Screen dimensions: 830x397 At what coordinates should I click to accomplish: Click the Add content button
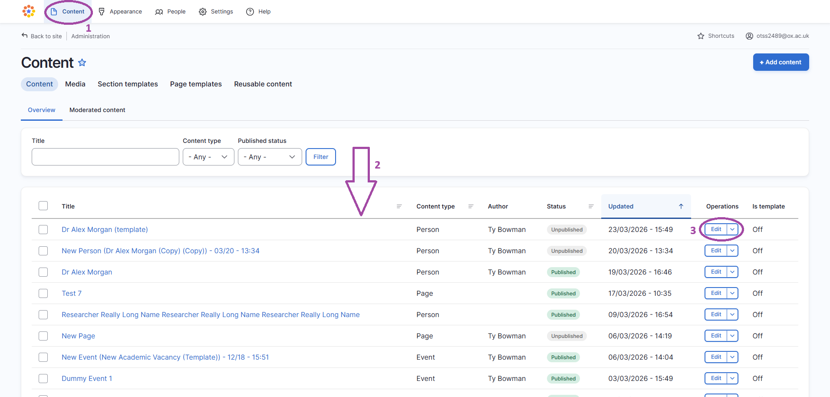point(781,62)
